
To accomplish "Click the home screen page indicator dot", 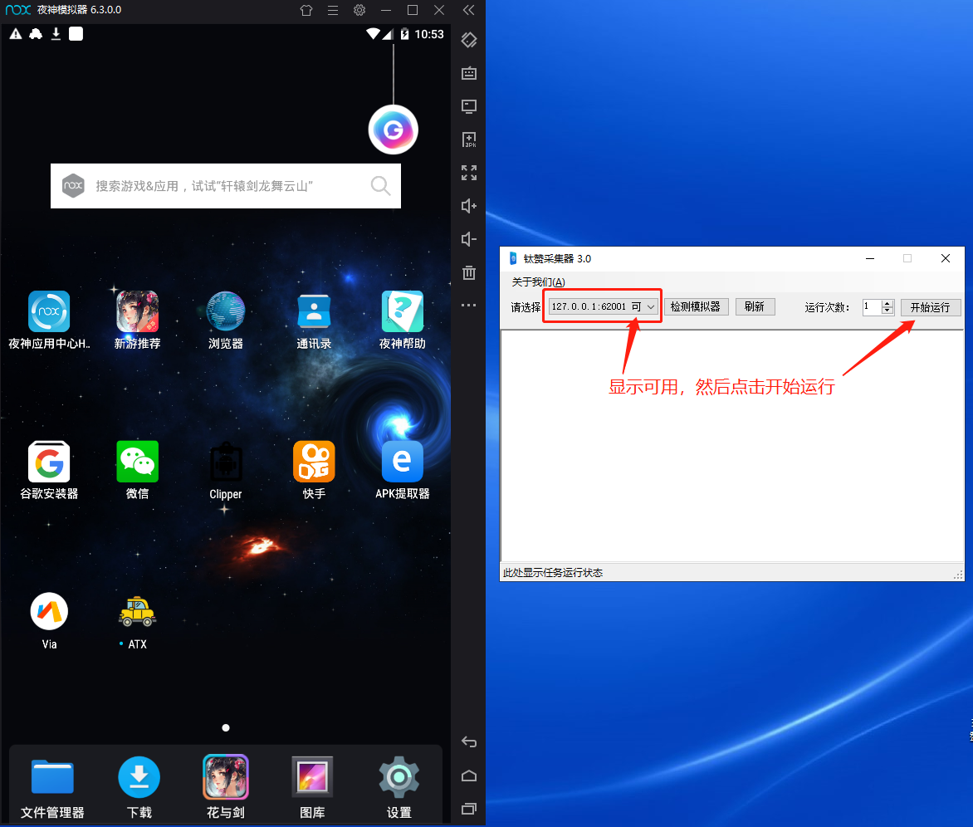I will (226, 727).
